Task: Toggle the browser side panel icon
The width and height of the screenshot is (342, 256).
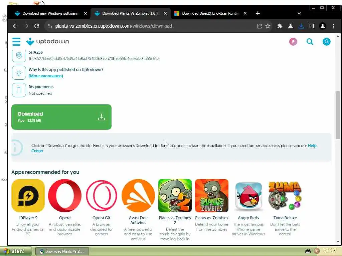Action: [312, 26]
